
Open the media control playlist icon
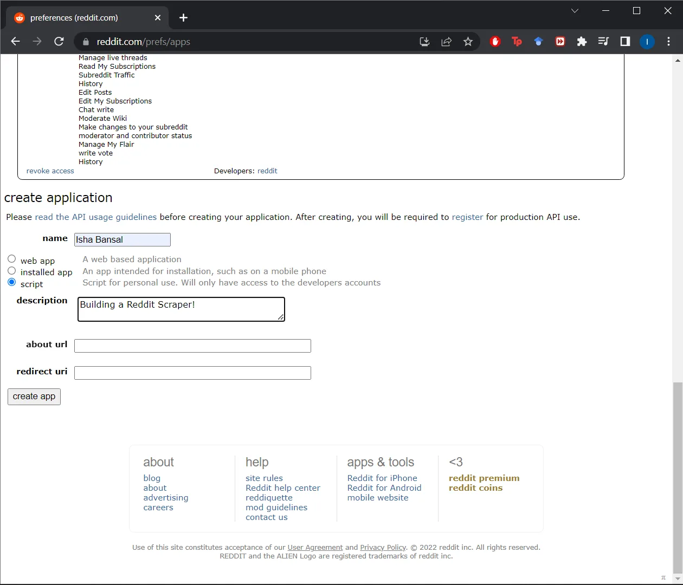pyautogui.click(x=603, y=42)
